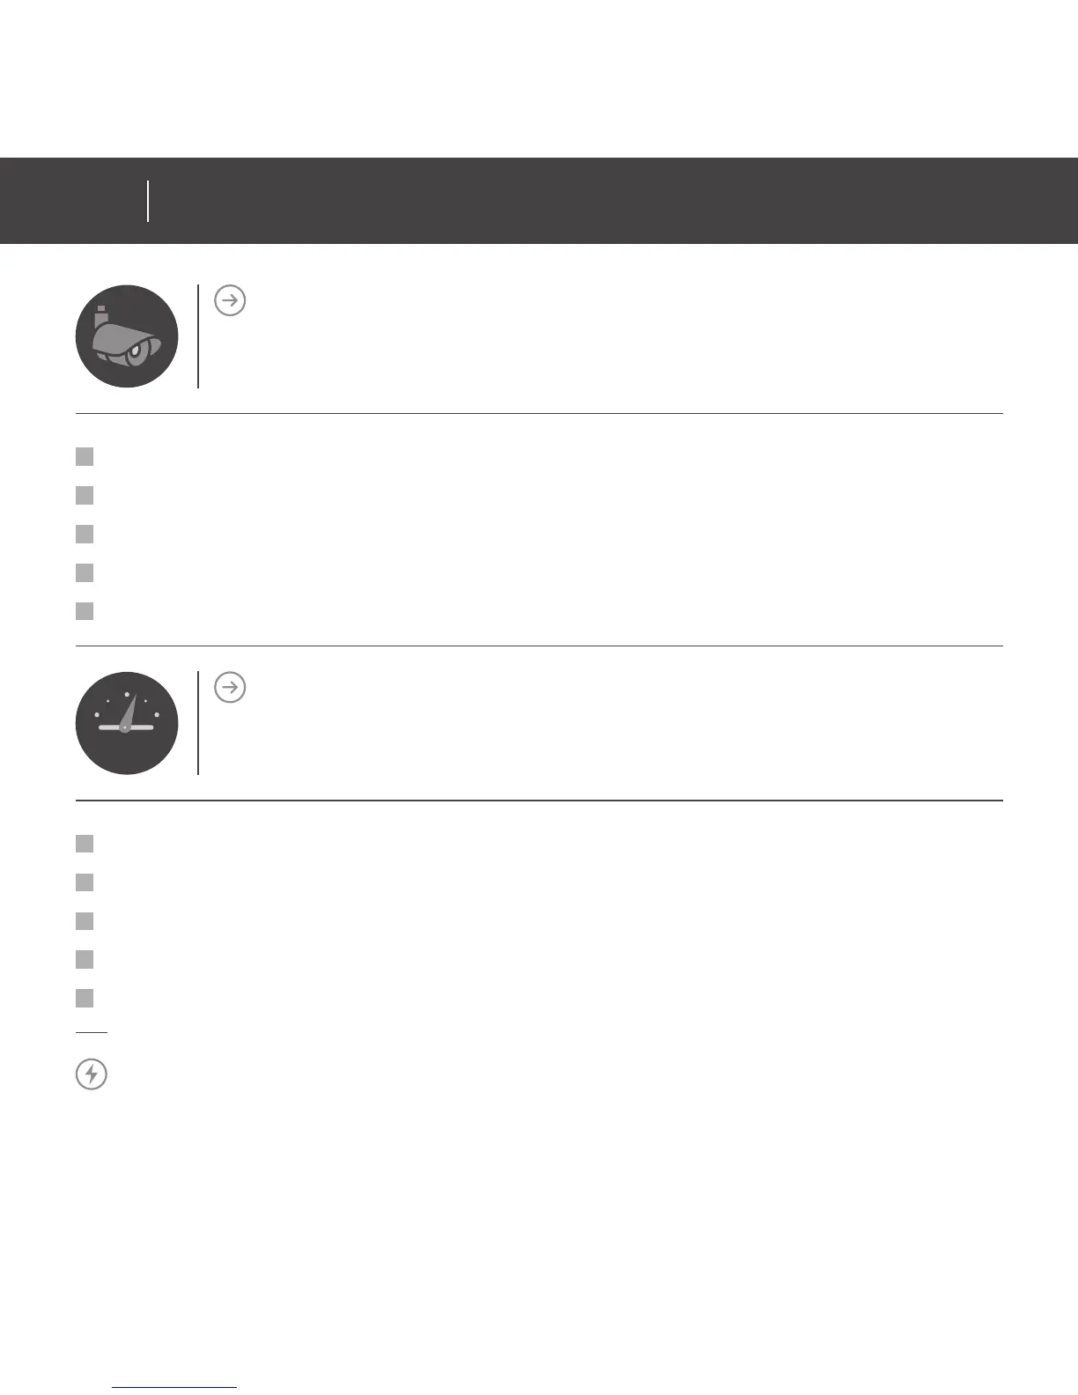This screenshot has height=1395, width=1078.
Task: Click the dark header banner
Action: pos(617,201)
